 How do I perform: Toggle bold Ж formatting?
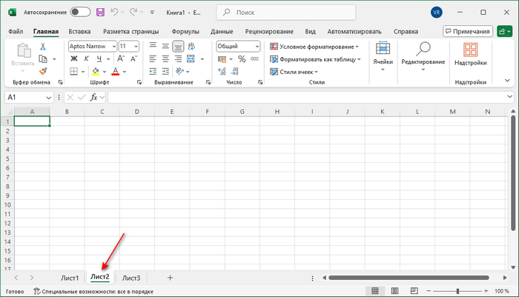pos(73,59)
